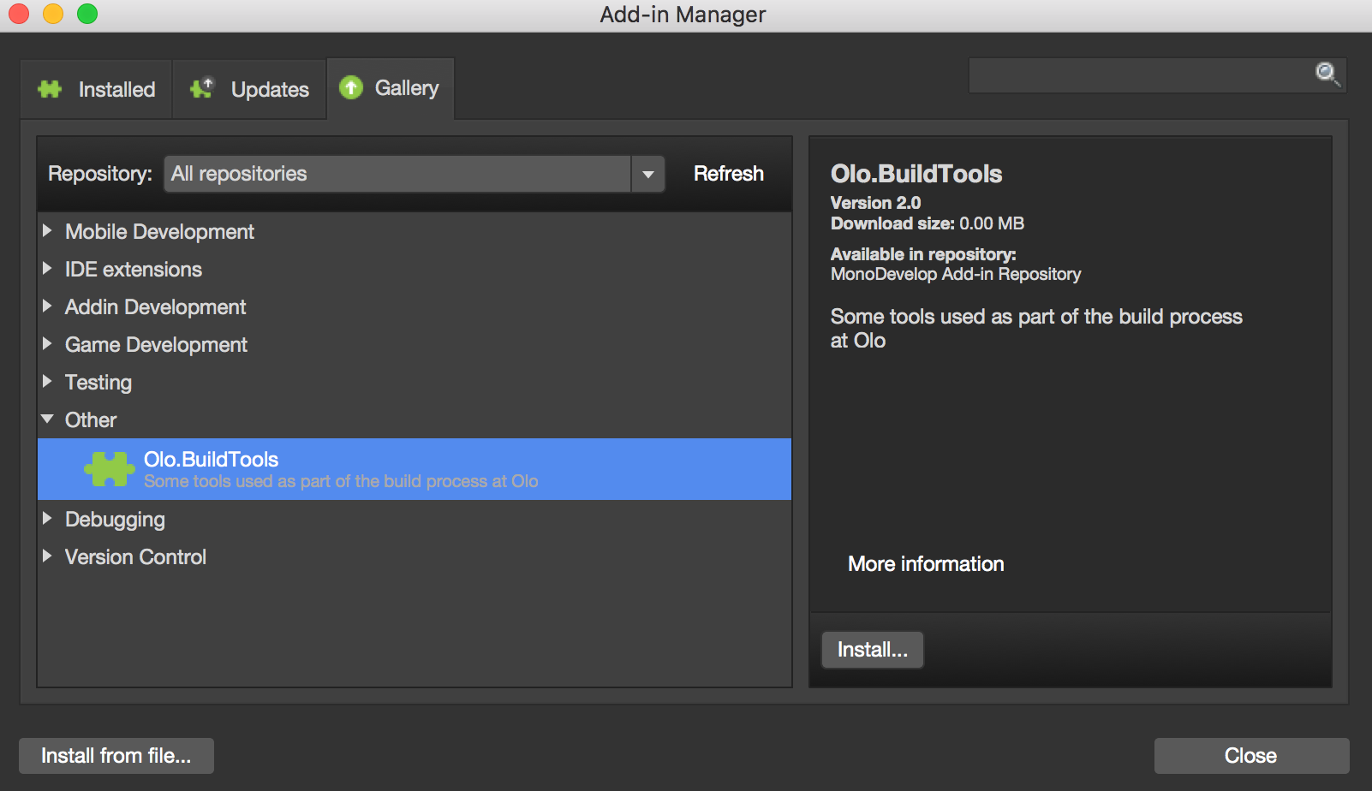Expand the IDE extensions category
The image size is (1372, 791).
[47, 269]
